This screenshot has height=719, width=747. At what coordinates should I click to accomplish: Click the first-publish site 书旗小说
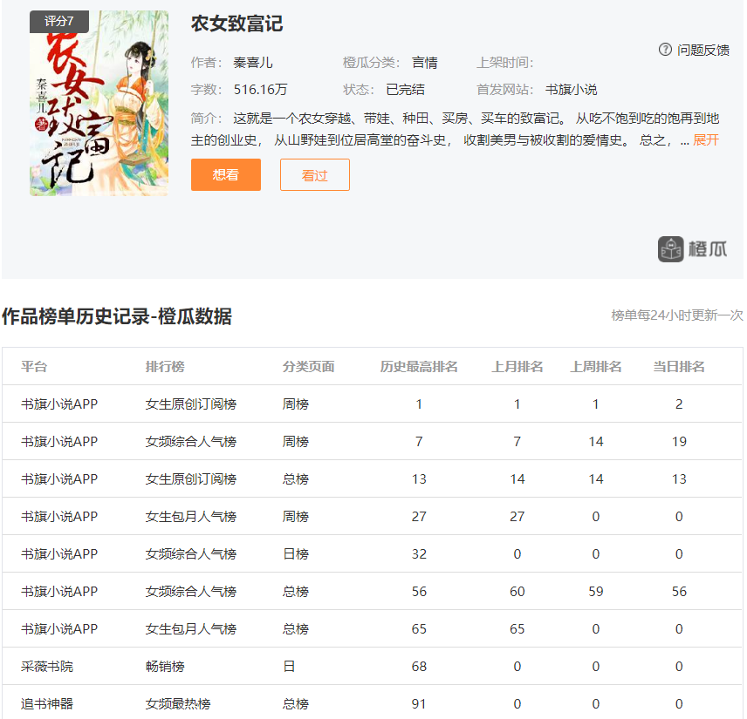(571, 90)
